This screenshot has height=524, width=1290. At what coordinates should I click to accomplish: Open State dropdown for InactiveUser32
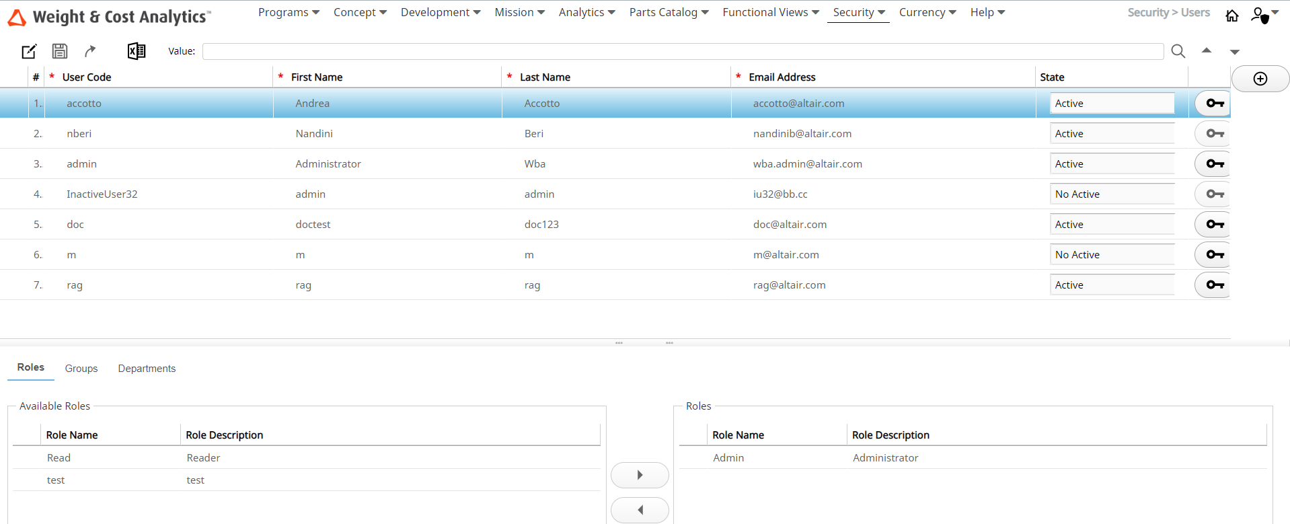1112,194
